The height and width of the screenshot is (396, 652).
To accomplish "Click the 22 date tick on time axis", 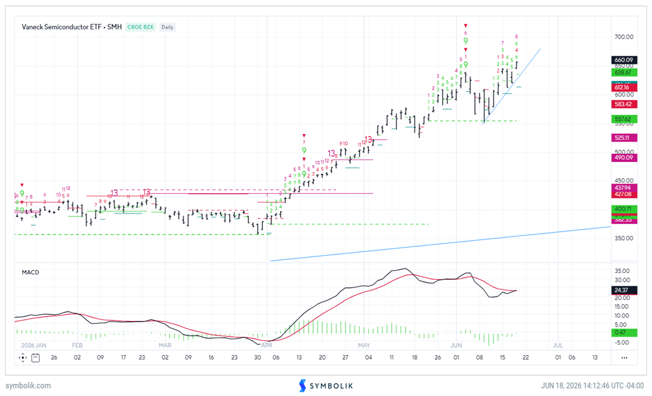I will point(525,358).
